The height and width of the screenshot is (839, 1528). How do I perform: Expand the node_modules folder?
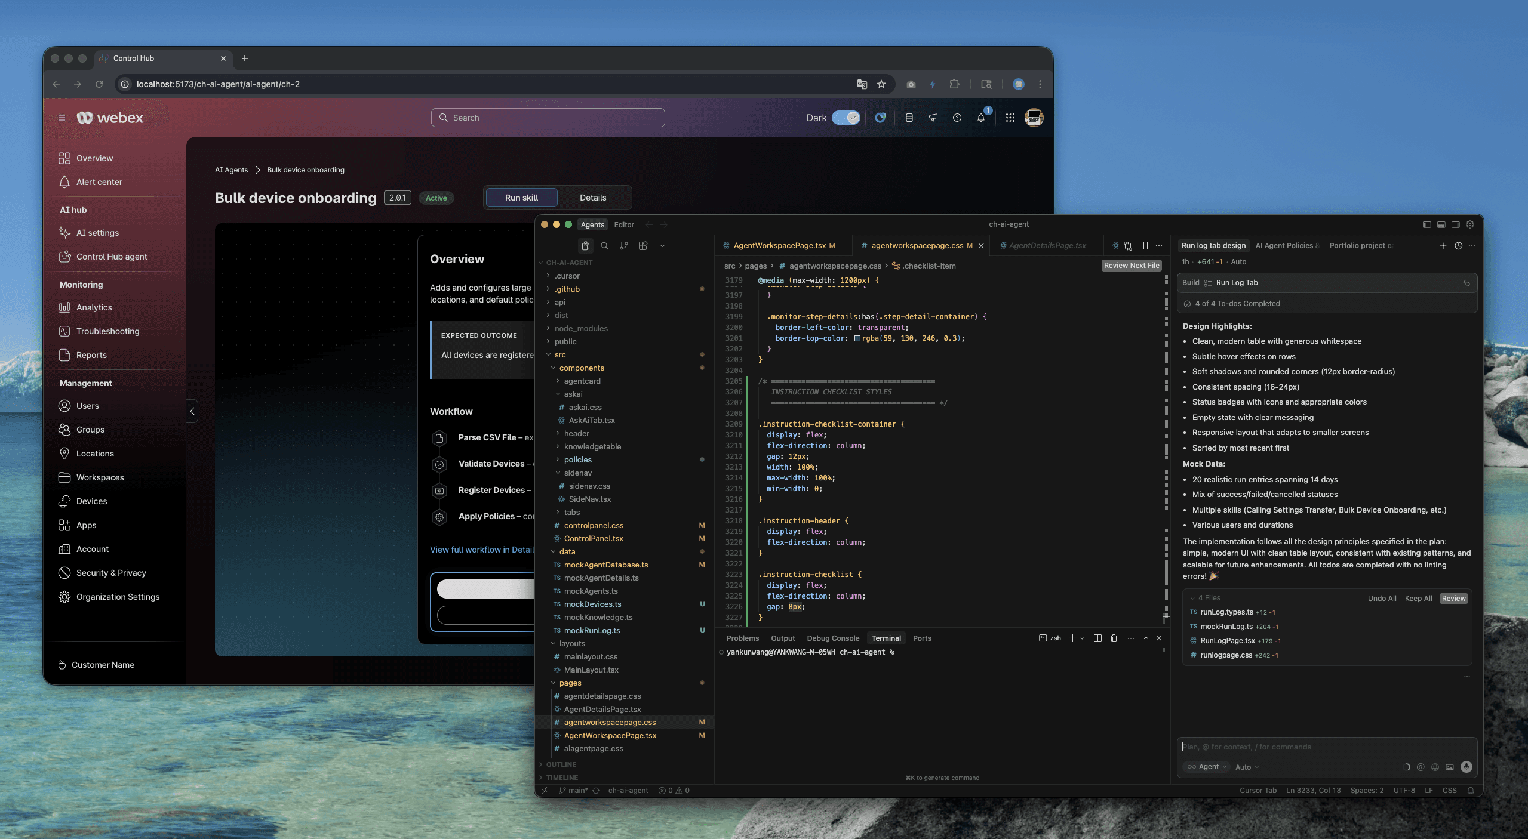coord(580,328)
